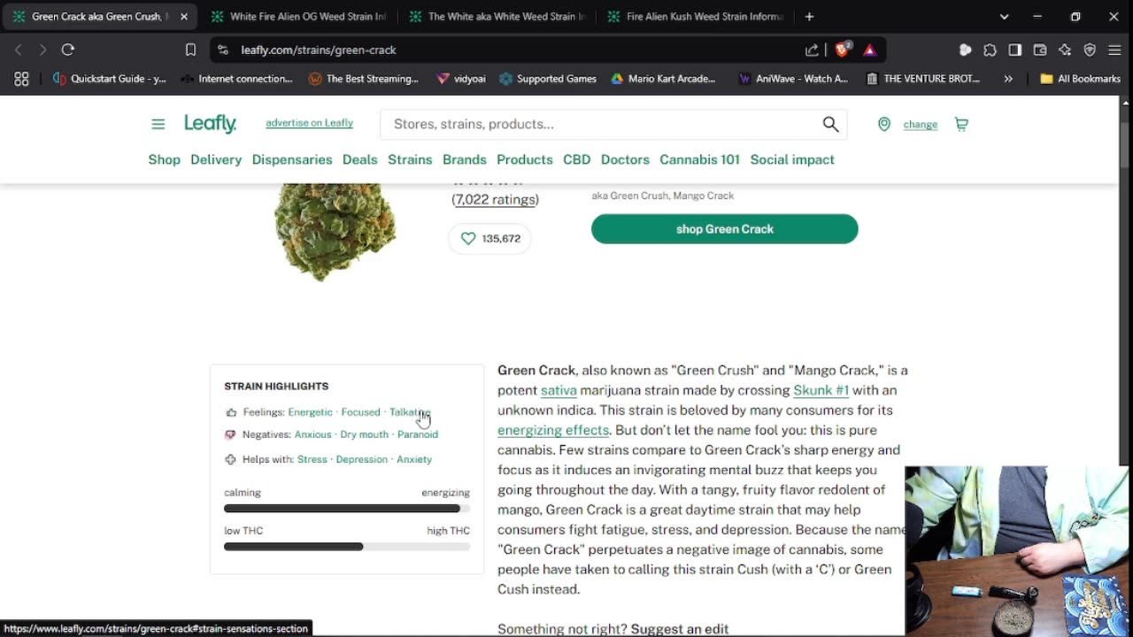Screen dimensions: 1133x637
Task: Click the Depression helps-with link
Action: [361, 459]
